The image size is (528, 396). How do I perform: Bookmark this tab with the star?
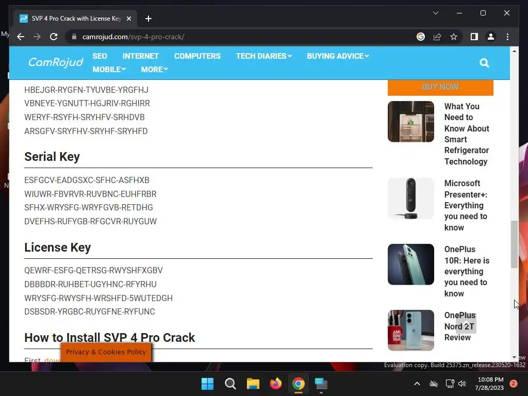(454, 37)
